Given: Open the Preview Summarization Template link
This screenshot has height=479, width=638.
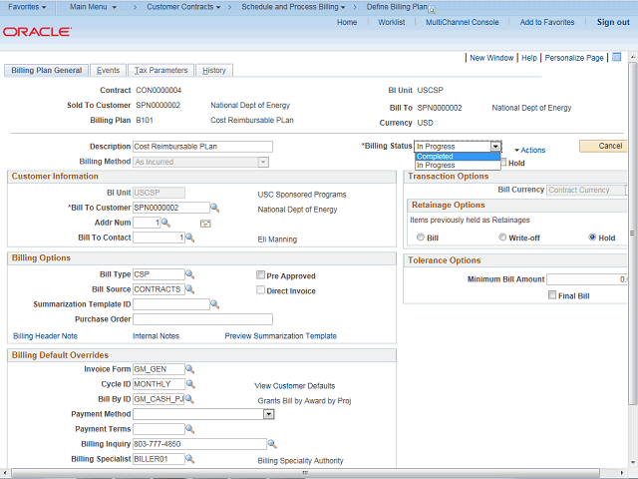Looking at the screenshot, I should 280,336.
